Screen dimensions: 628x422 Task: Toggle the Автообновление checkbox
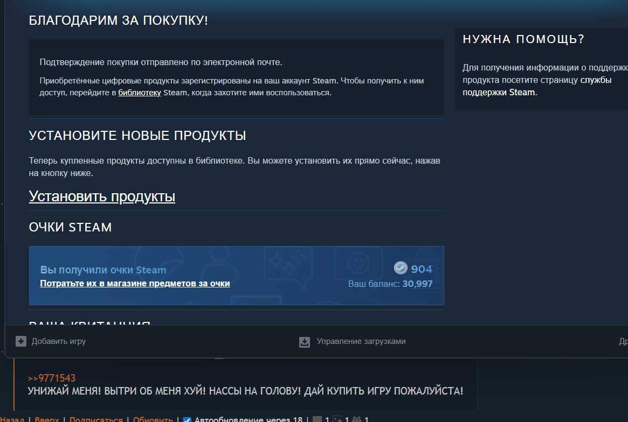(x=187, y=420)
